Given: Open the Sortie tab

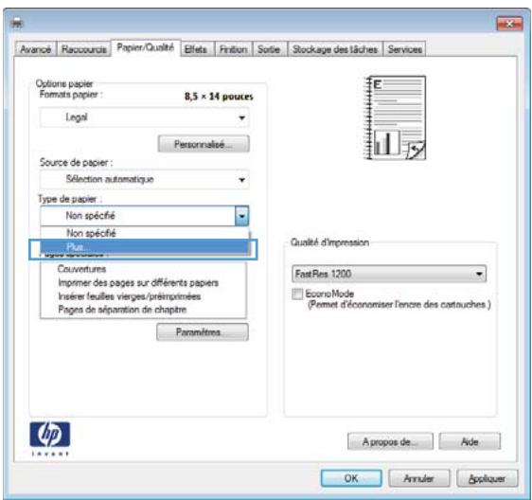Looking at the screenshot, I should (x=269, y=49).
